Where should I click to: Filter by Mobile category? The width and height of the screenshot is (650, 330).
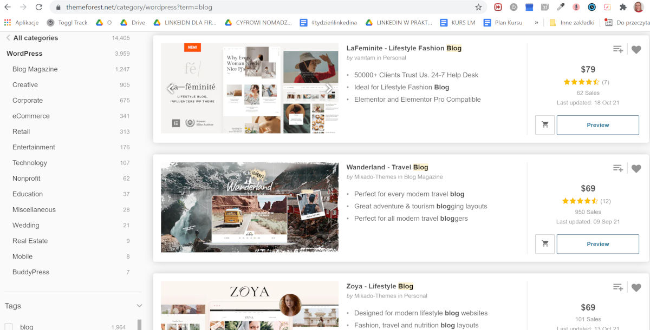click(x=22, y=256)
